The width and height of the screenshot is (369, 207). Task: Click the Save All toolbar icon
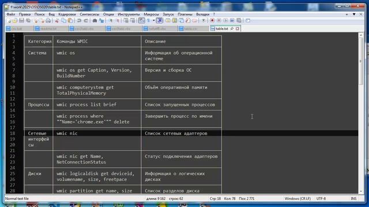[x=28, y=21]
